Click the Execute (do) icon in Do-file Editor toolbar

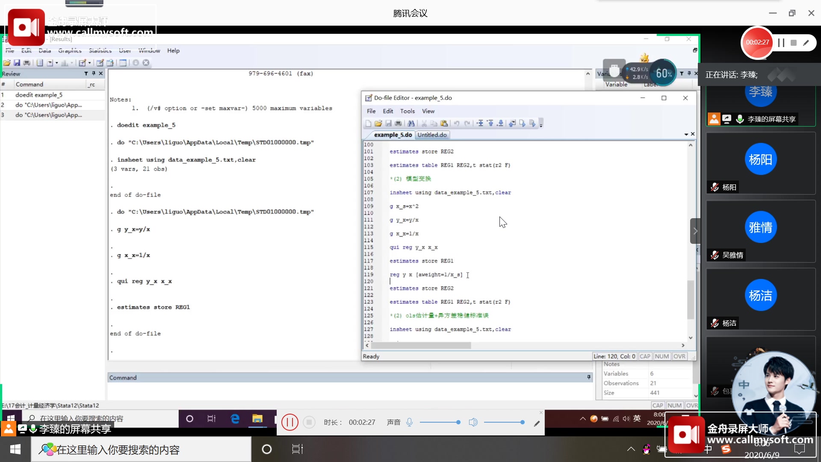532,124
